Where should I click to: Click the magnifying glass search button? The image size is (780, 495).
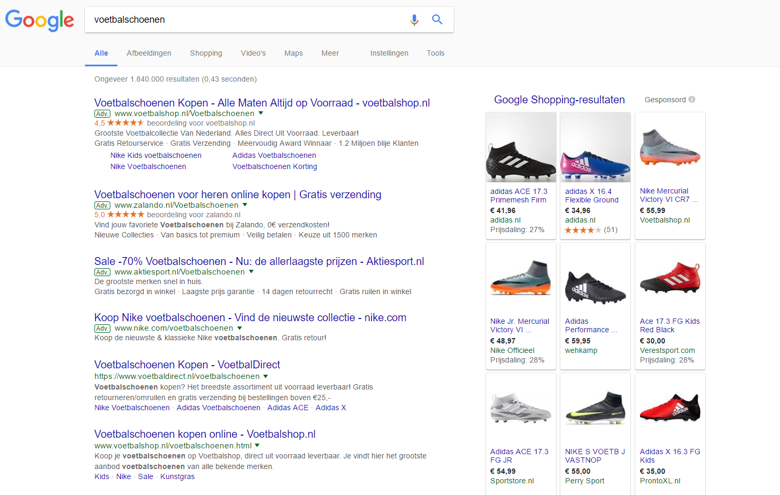click(437, 20)
